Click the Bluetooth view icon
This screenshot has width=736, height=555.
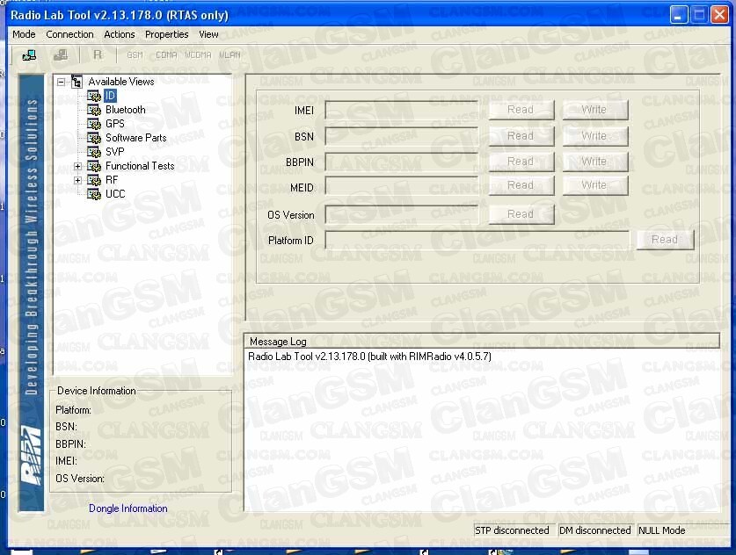[94, 110]
